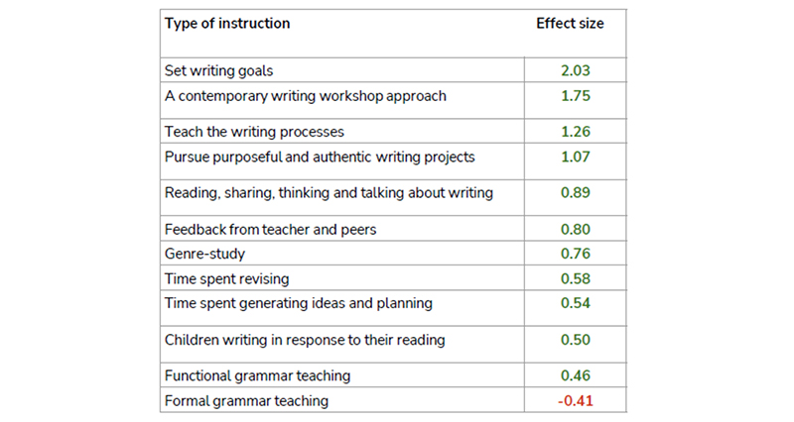
Task: Click the 'Effect size' column header
Action: click(x=570, y=24)
